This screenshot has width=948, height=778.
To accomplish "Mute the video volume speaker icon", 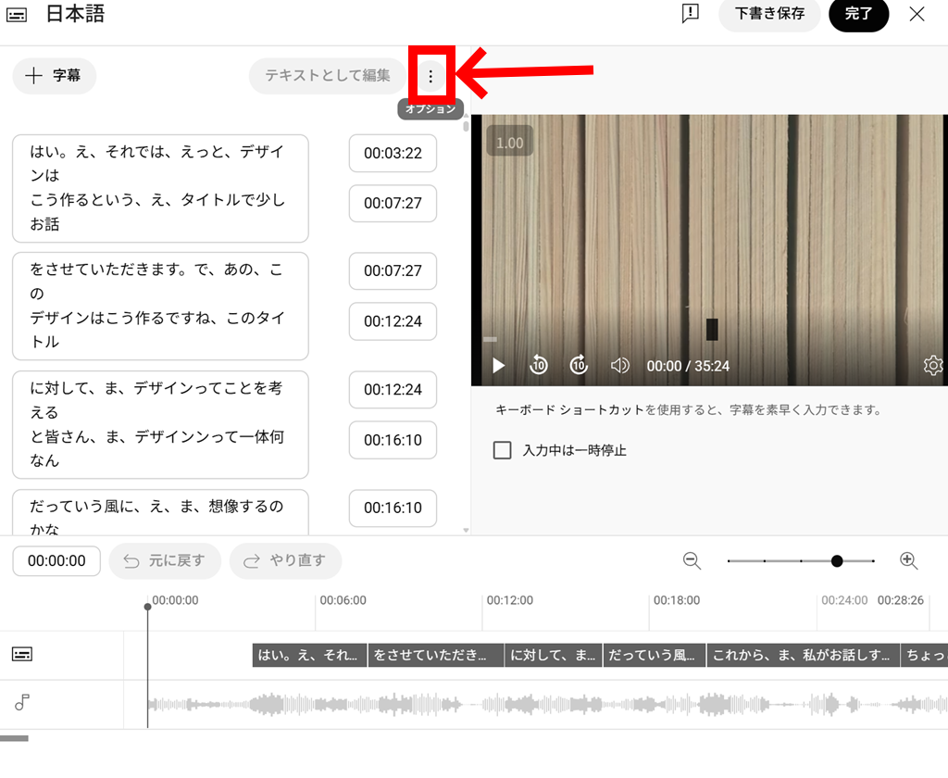I will pyautogui.click(x=620, y=366).
